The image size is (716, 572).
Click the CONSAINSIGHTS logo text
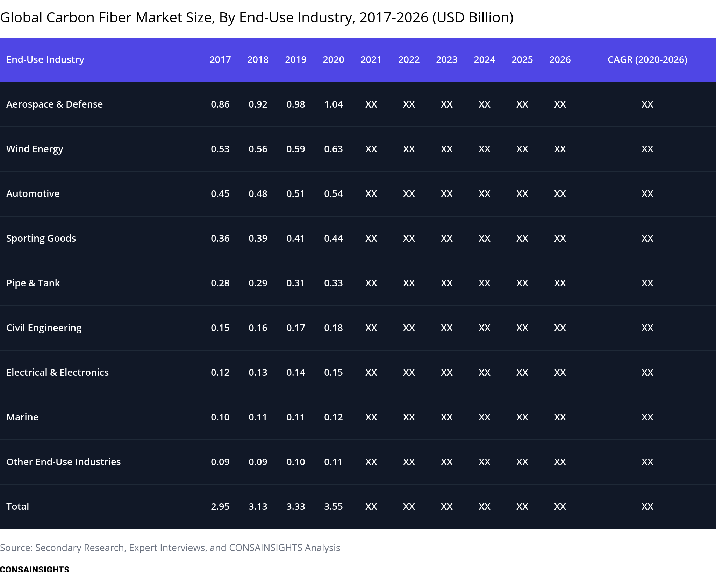(x=35, y=569)
